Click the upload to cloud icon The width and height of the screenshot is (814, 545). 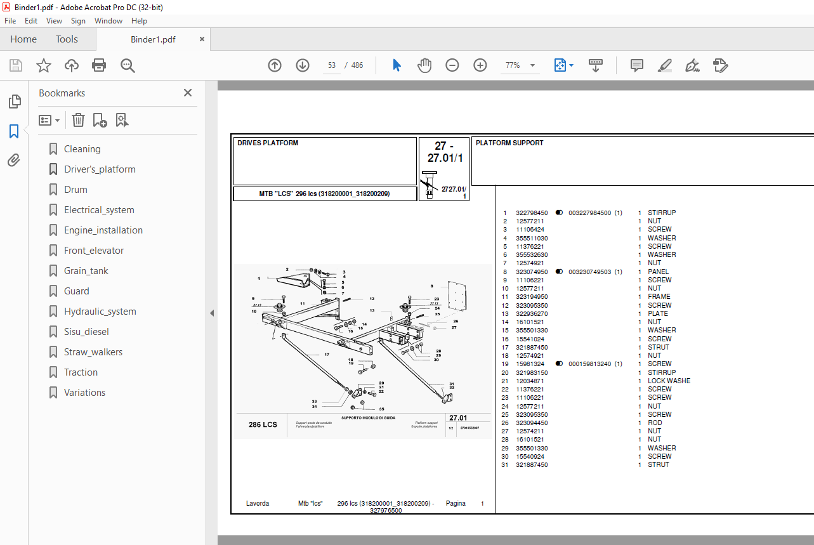coord(72,65)
